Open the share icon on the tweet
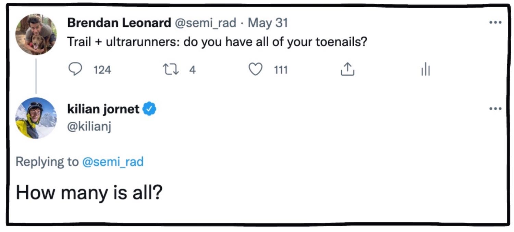The width and height of the screenshot is (514, 232). (347, 69)
